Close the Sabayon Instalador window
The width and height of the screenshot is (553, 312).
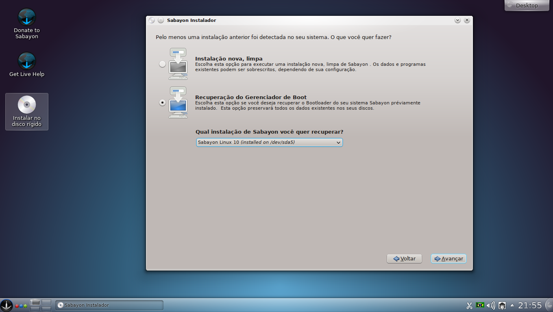point(467,20)
